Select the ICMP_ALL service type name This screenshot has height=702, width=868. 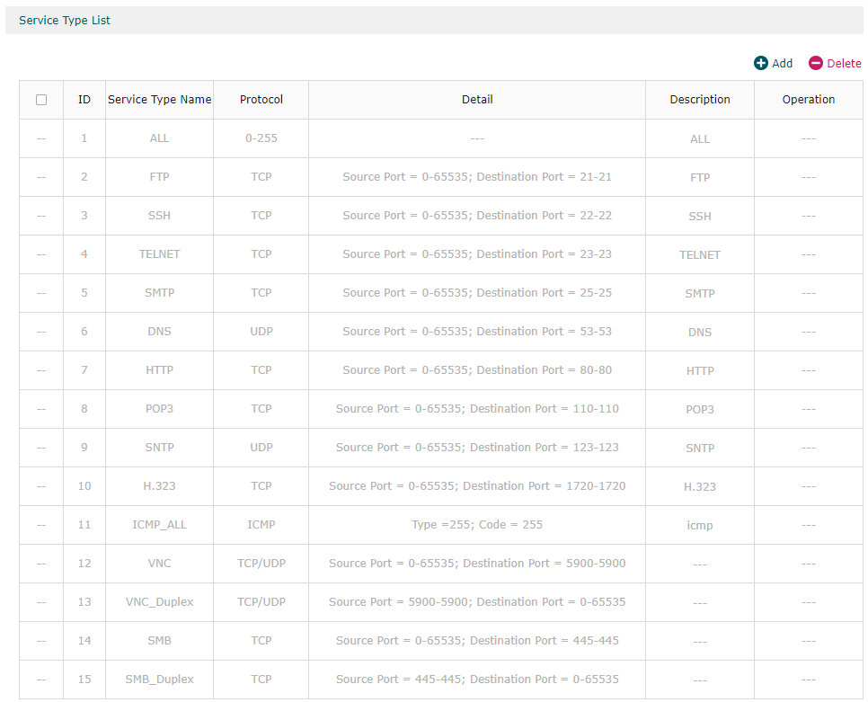159,525
